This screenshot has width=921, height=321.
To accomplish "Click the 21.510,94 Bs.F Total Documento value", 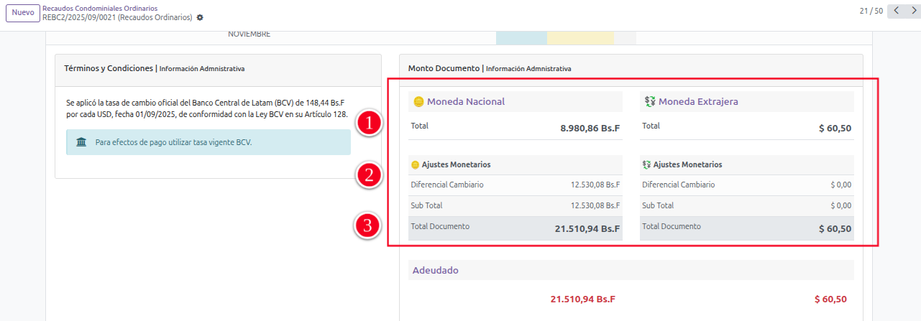I will [587, 229].
